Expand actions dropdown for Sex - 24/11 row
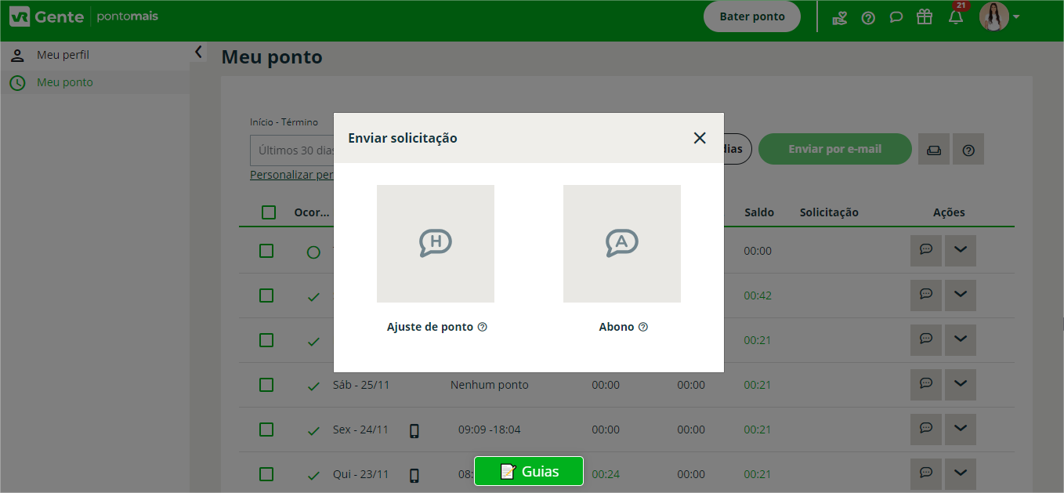The image size is (1064, 493). click(961, 429)
